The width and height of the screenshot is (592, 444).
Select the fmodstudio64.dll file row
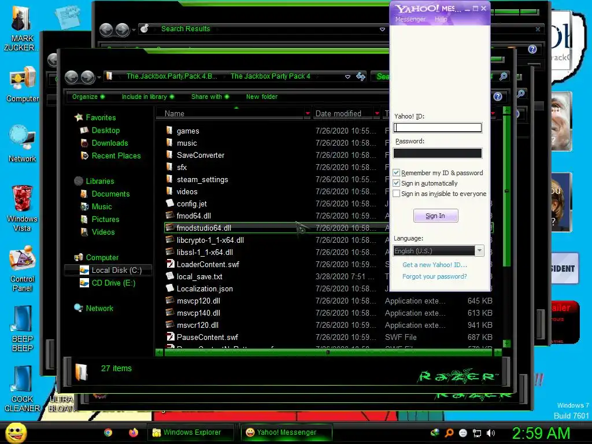point(328,228)
